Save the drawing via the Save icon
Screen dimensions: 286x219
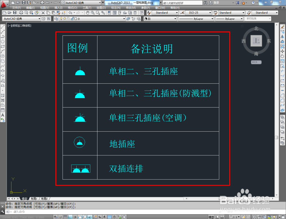coord(15,13)
